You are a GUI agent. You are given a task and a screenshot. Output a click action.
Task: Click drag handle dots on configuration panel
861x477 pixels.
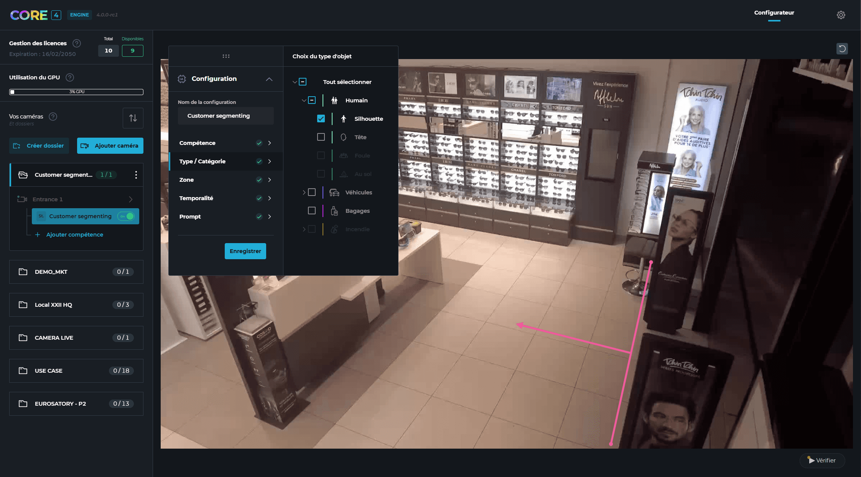tap(226, 56)
